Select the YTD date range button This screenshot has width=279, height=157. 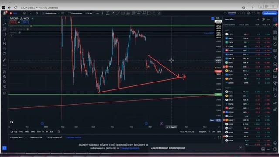(x=39, y=132)
